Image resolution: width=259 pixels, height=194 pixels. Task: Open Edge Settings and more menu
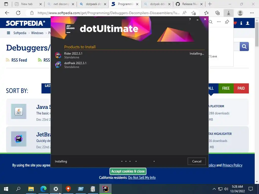tap(252, 13)
